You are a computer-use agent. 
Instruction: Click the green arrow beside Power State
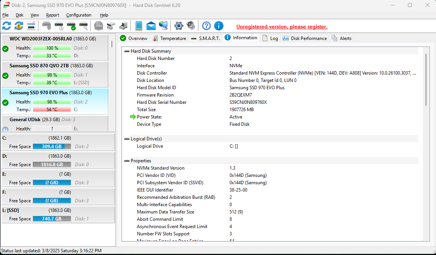133,117
